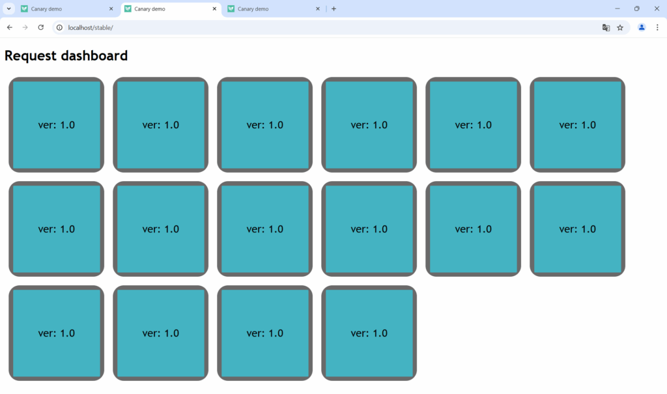
Task: Bookmark this page with the star icon
Action: [x=620, y=27]
